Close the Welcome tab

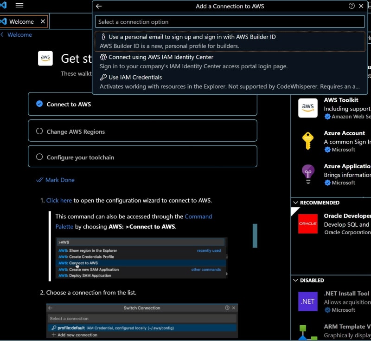pos(43,21)
